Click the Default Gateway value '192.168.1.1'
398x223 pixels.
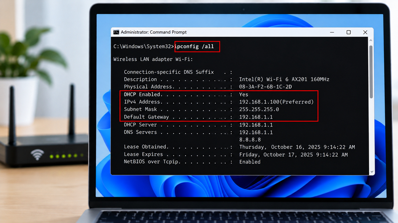point(256,117)
